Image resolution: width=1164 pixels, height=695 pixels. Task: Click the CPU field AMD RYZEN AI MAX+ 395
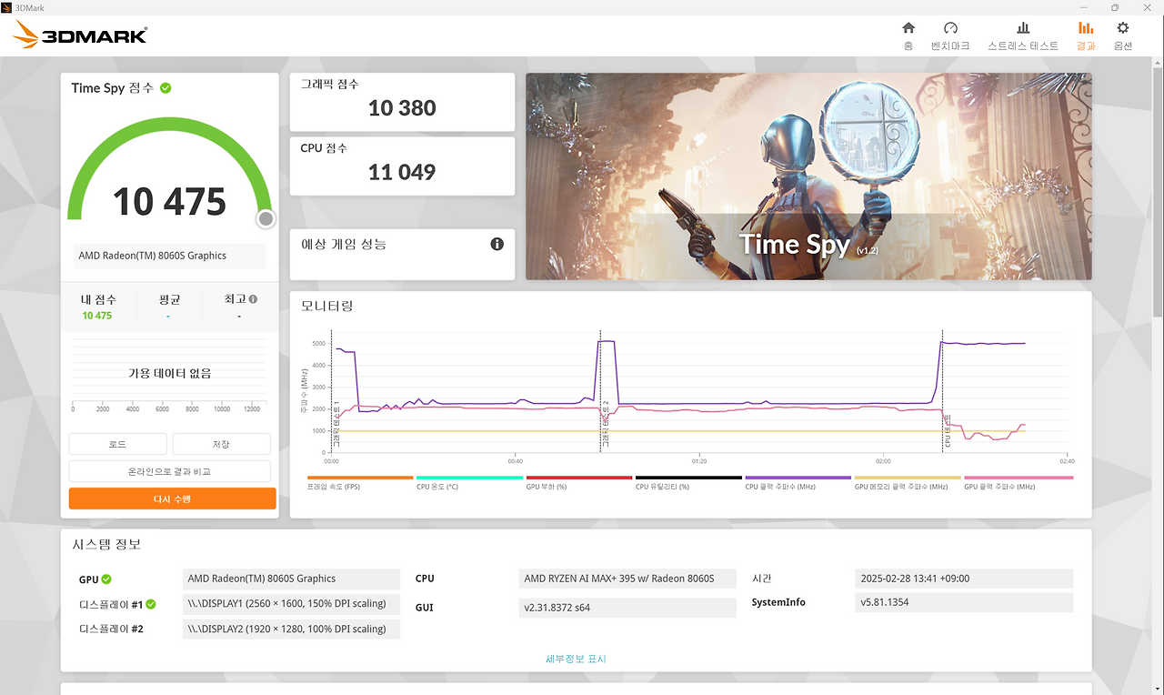point(627,579)
